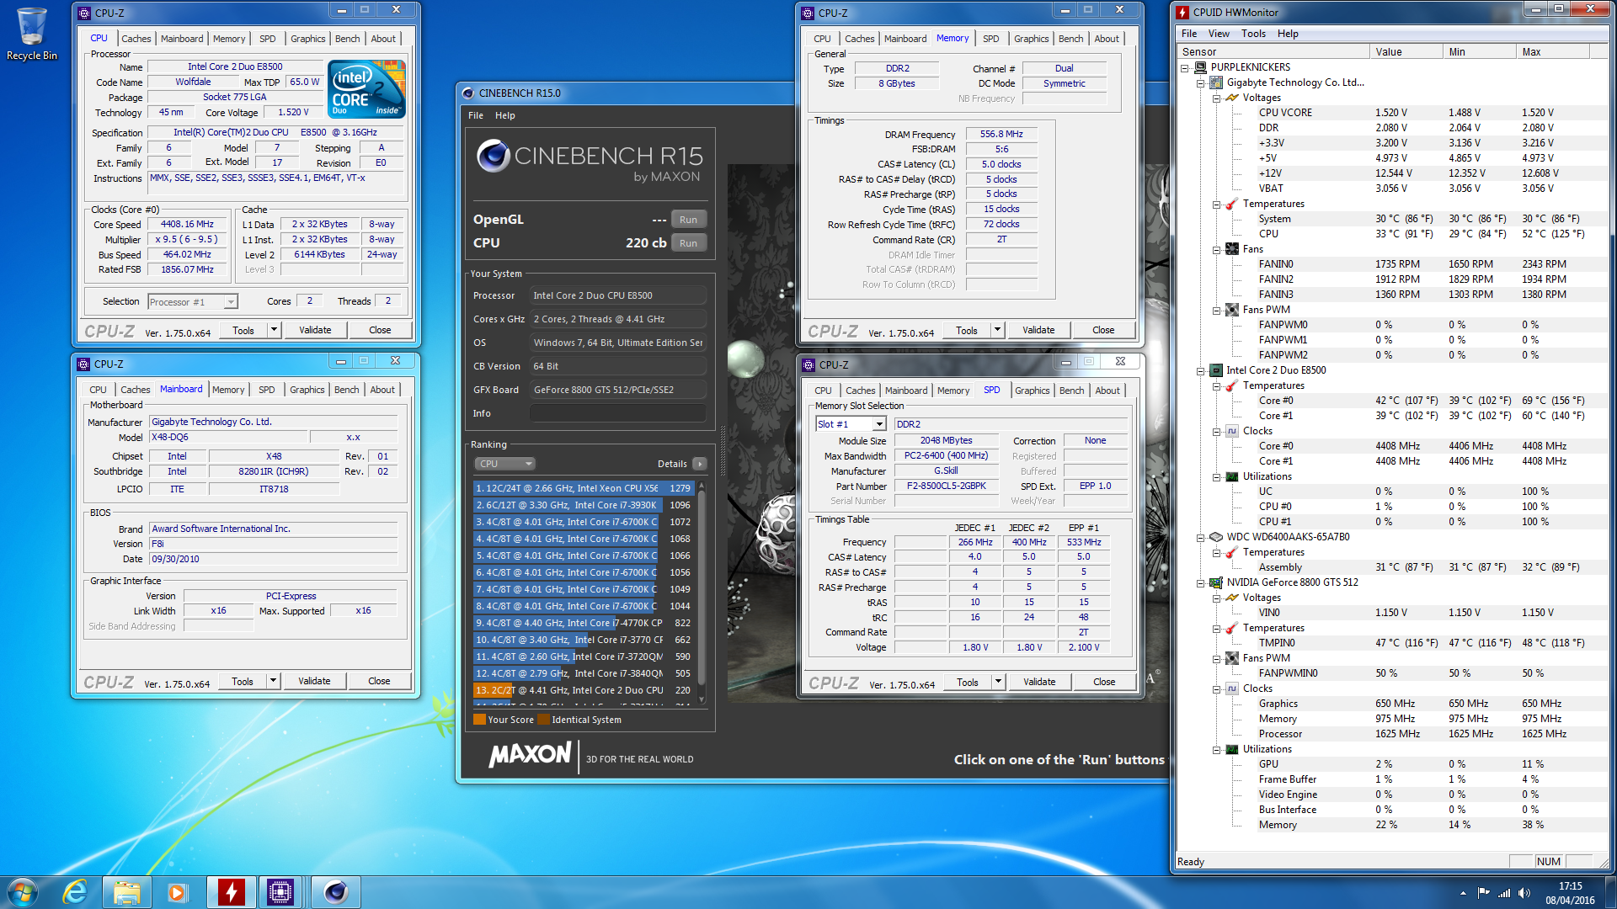Image resolution: width=1617 pixels, height=909 pixels.
Task: Switch to HWMonitor from the taskbar
Action: point(231,892)
